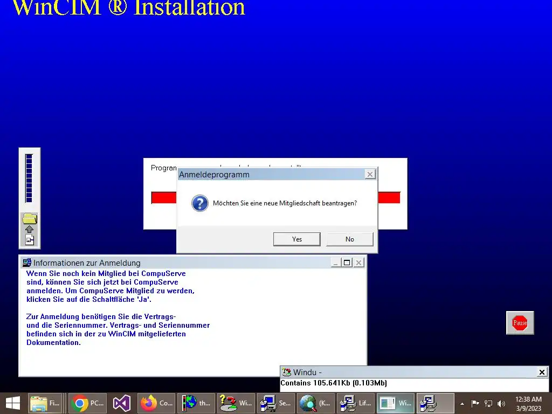Image resolution: width=552 pixels, height=414 pixels.
Task: Minimize the Informationen zur Anmeldung window
Action: click(x=336, y=263)
